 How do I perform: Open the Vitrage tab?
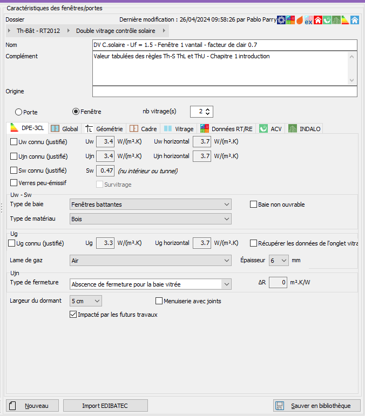click(178, 129)
